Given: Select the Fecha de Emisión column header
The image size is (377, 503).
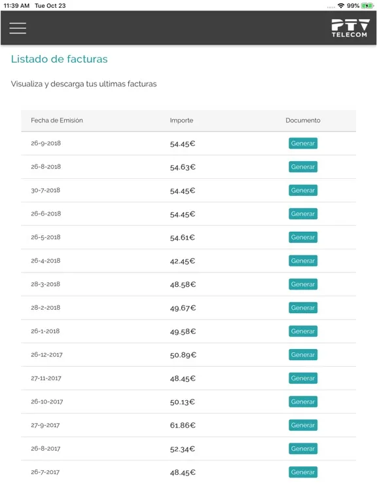Looking at the screenshot, I should click(x=57, y=121).
